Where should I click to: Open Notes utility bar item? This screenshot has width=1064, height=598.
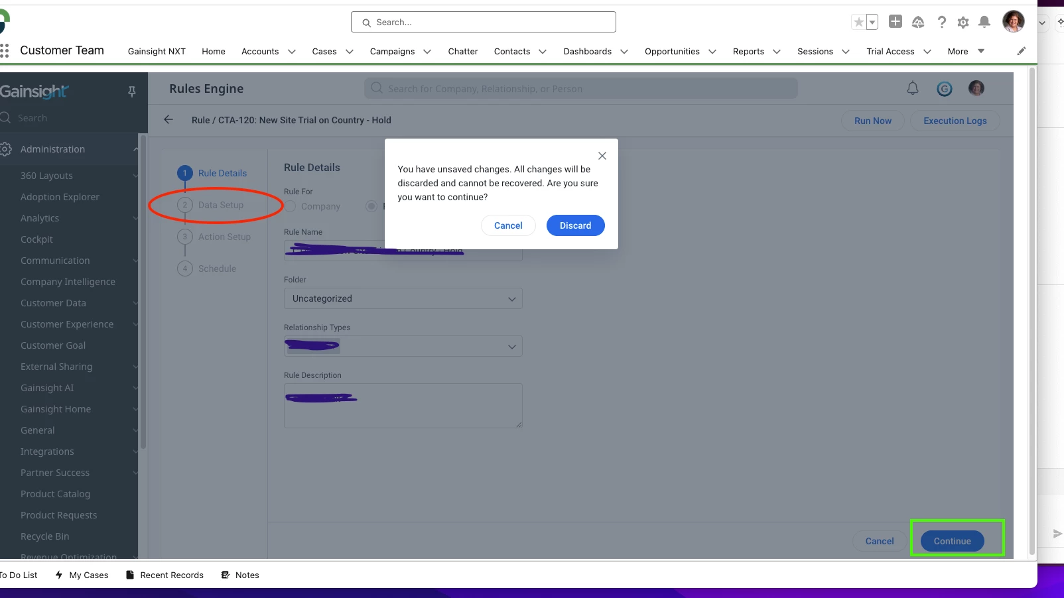[239, 575]
